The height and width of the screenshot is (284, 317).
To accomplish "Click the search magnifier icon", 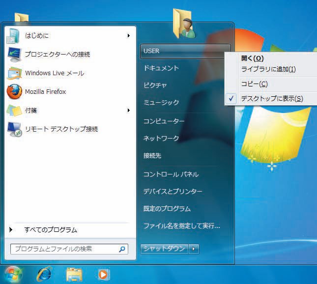I will click(122, 249).
